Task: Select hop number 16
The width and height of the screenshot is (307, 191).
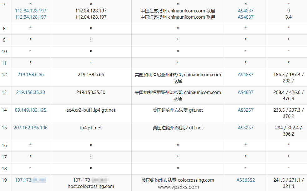Action: [4, 146]
